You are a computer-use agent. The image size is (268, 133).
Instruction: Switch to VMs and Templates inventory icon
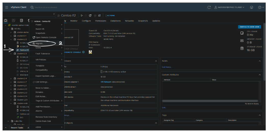click(x=14, y=20)
